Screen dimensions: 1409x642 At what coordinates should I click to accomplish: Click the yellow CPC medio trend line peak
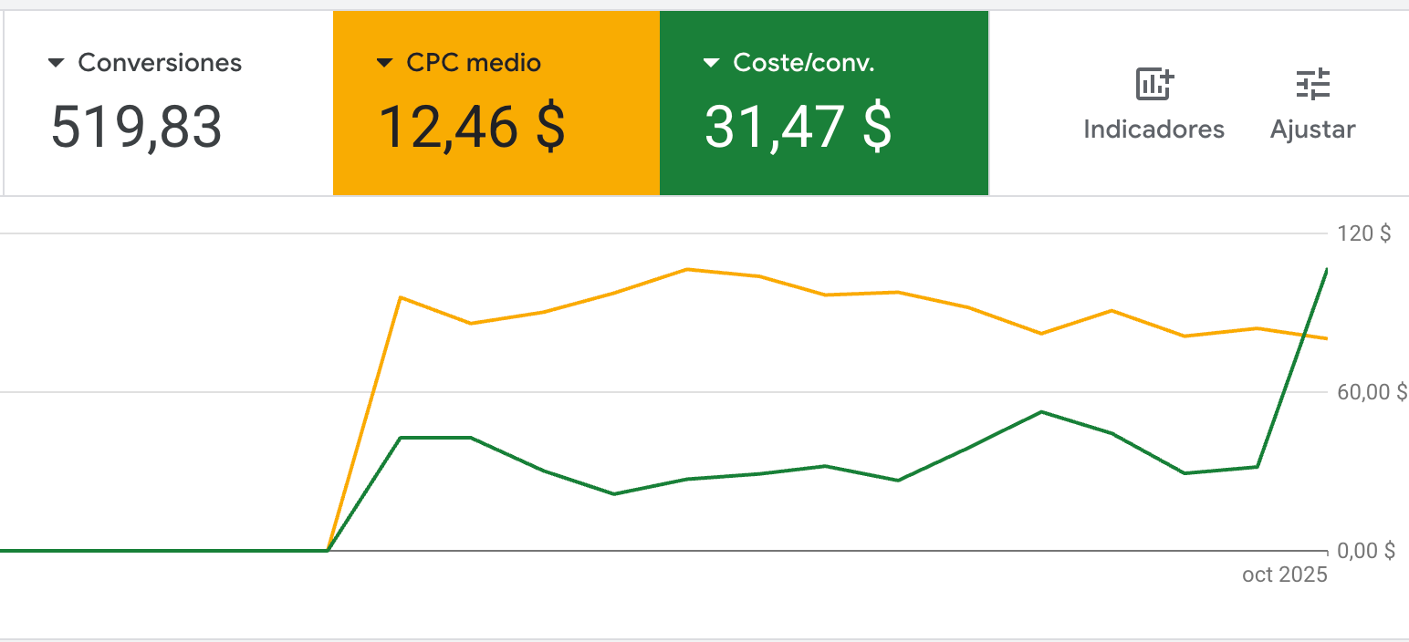point(689,270)
